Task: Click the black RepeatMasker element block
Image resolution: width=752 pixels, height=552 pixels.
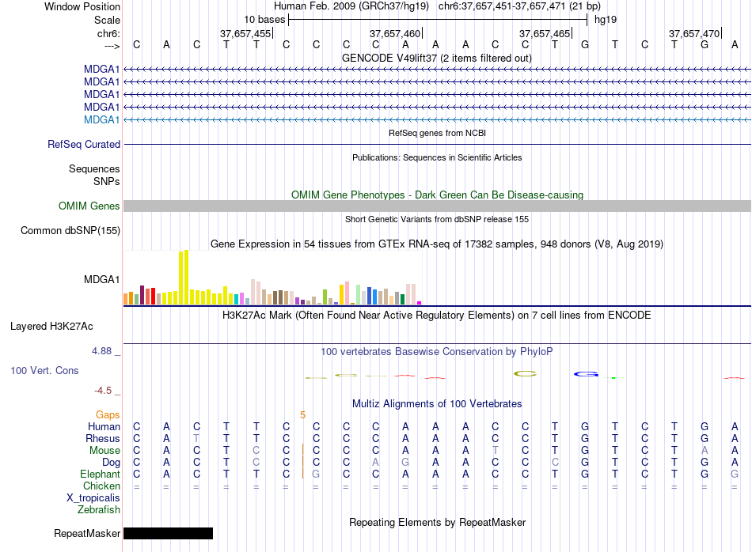Action: [x=169, y=533]
